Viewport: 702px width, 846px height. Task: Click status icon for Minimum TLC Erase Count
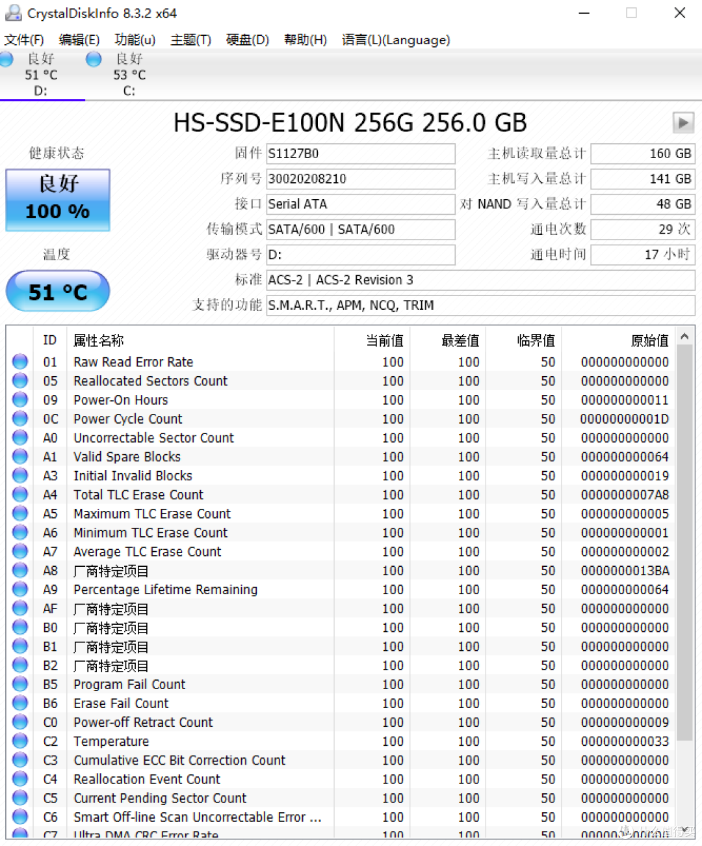click(20, 532)
